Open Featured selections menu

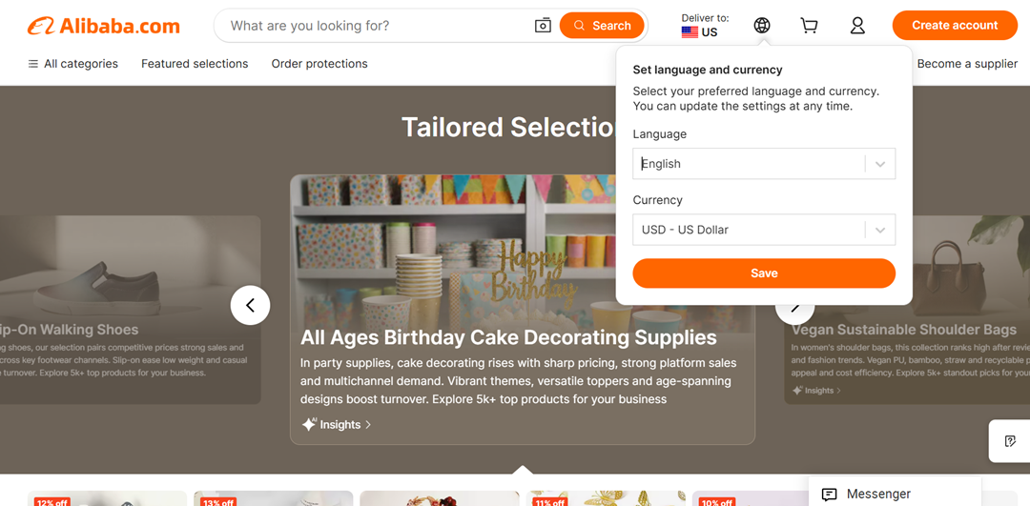[195, 64]
